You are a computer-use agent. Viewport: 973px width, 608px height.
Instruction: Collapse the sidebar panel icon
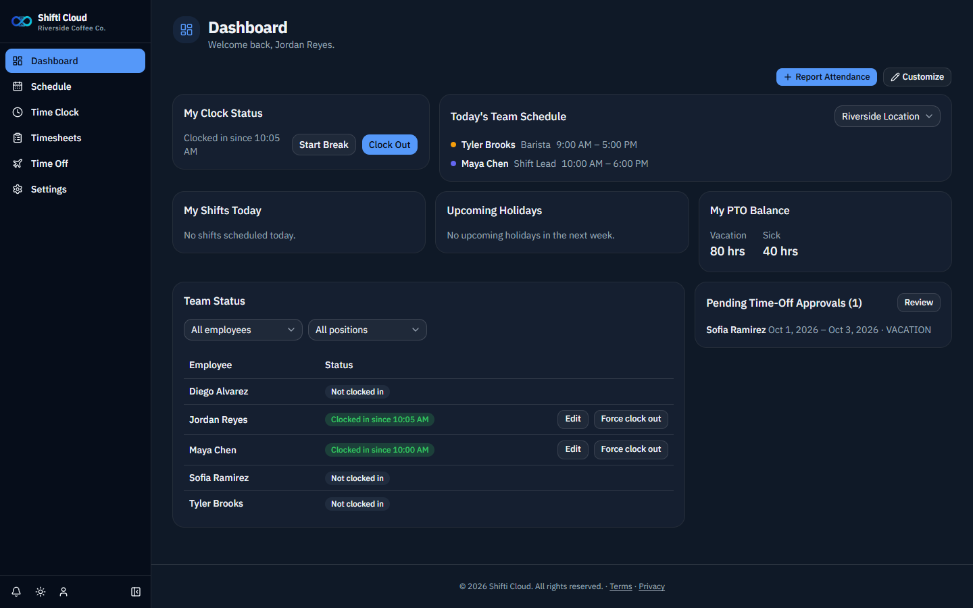tap(136, 592)
